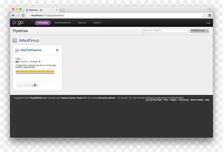This screenshot has width=223, height=152.
Task: Click the building defaultStage progress bar
Action: (x=35, y=71)
